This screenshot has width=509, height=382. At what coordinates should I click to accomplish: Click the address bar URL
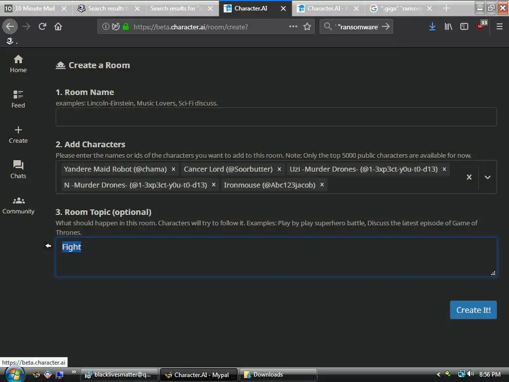point(191,27)
